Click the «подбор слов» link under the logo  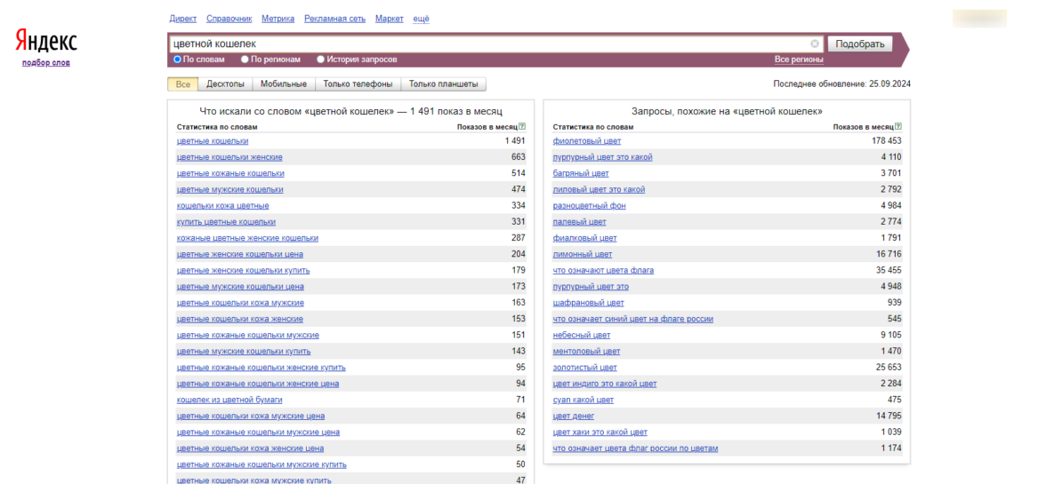pos(46,62)
